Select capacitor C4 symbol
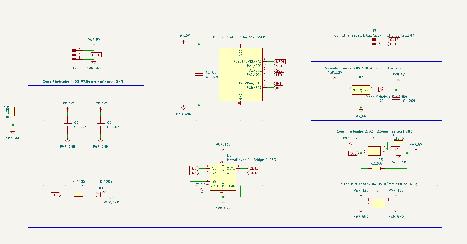The width and height of the screenshot is (467, 244). point(396,98)
